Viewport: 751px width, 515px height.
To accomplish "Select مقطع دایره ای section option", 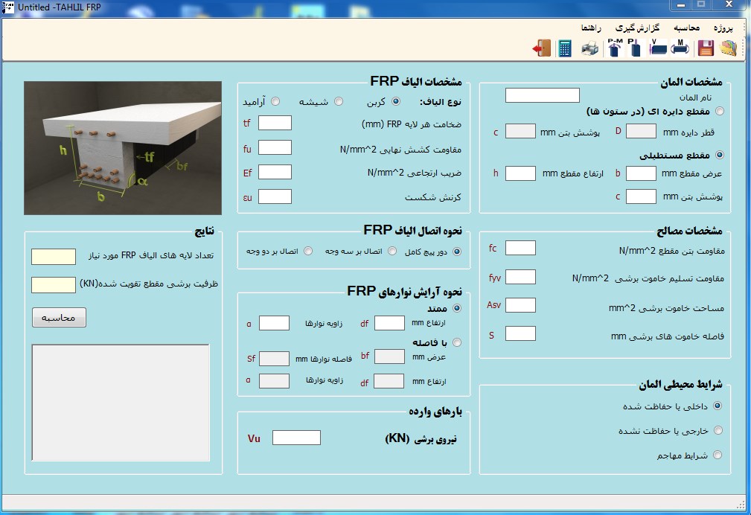I will tap(719, 111).
